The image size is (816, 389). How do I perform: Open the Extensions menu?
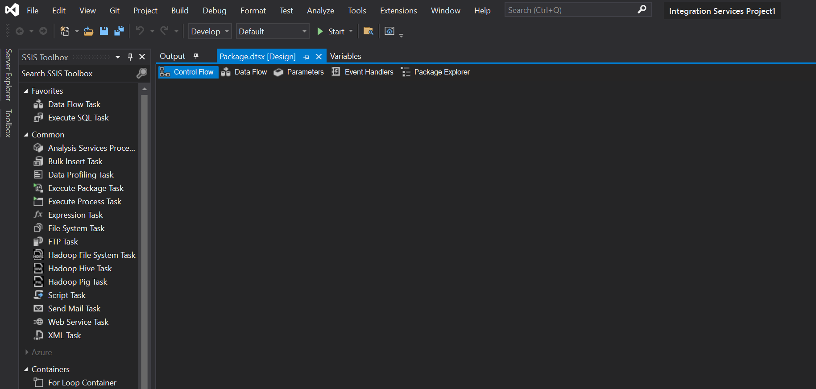398,10
